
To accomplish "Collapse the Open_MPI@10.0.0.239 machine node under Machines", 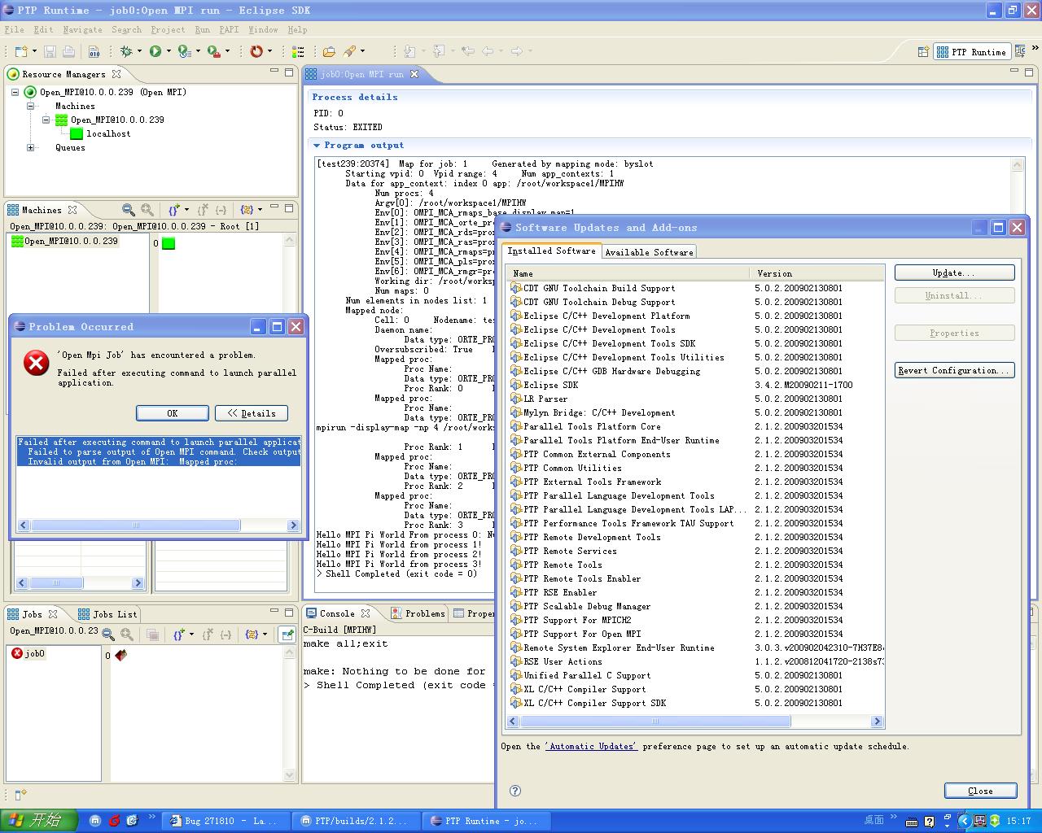I will tap(46, 120).
